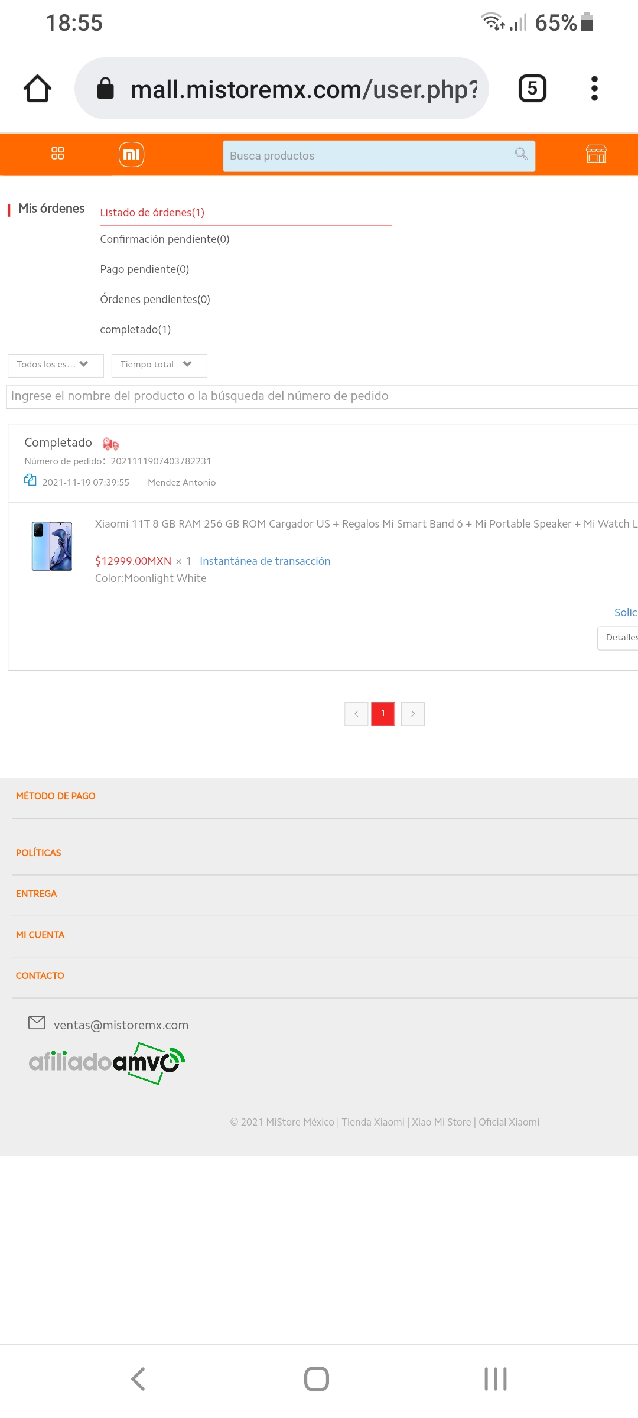Tap the search magnifier icon
The height and width of the screenshot is (1418, 638).
click(x=521, y=154)
